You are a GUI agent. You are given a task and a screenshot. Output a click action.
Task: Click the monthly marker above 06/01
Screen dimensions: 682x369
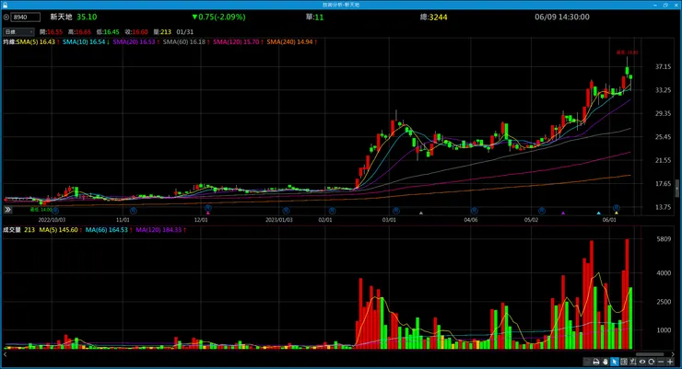[x=617, y=208]
